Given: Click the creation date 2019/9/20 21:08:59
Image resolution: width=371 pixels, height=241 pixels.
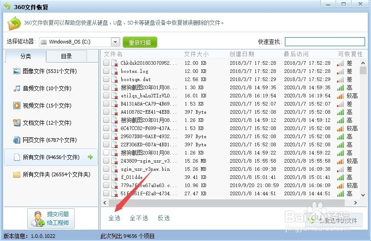Looking at the screenshot, I should (x=254, y=185).
